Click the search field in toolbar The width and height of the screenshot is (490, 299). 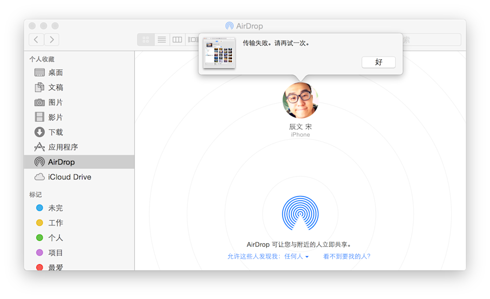pyautogui.click(x=432, y=39)
